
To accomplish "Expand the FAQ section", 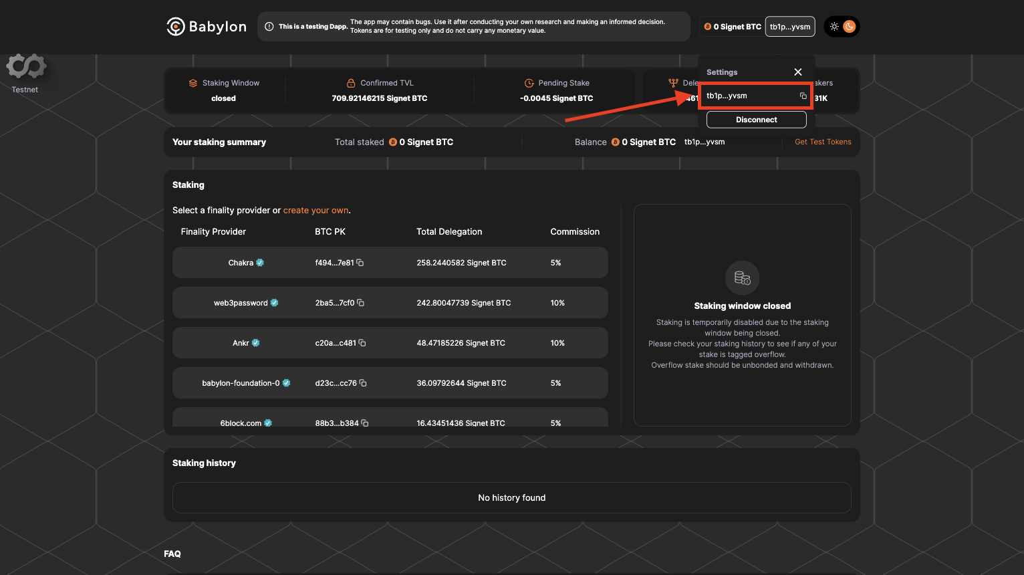I will pos(172,554).
